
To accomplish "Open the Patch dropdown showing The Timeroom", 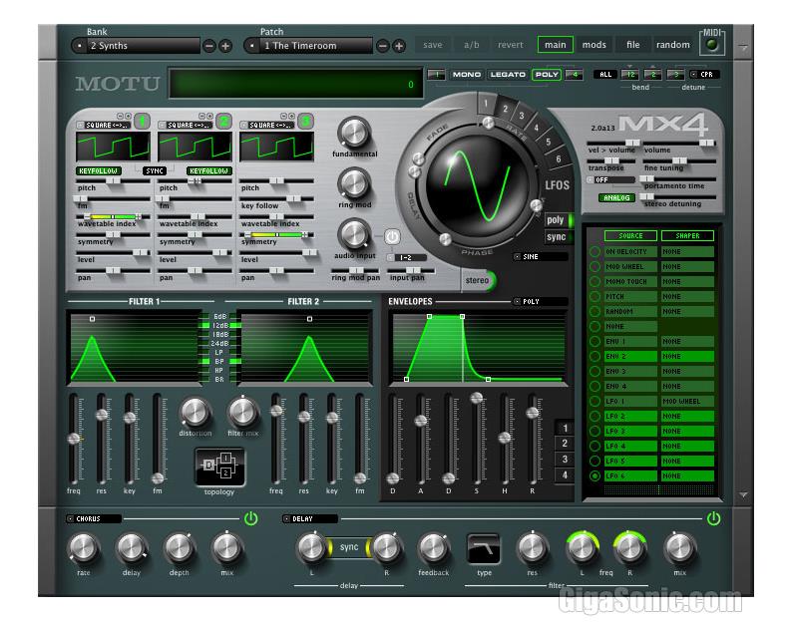I will coord(308,46).
